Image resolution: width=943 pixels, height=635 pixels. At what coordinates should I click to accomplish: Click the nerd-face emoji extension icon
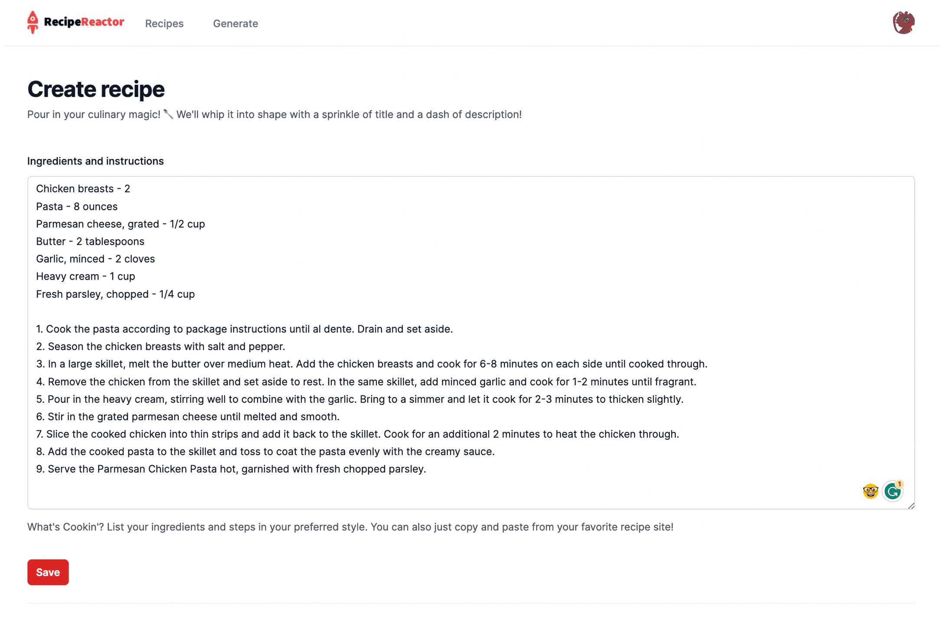point(870,491)
